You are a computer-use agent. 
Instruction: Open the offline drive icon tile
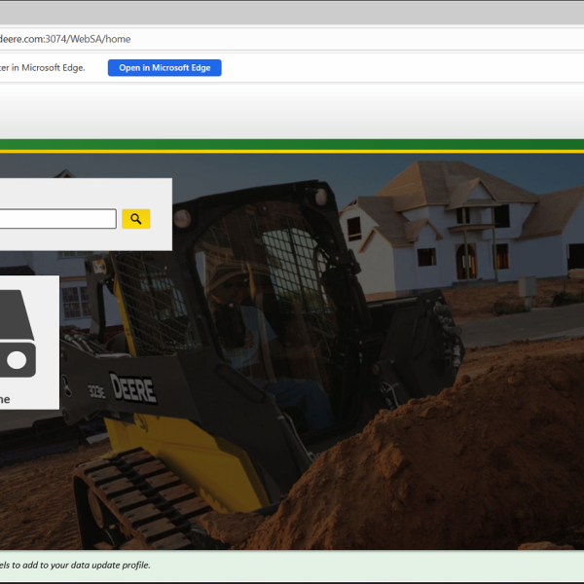[29, 343]
